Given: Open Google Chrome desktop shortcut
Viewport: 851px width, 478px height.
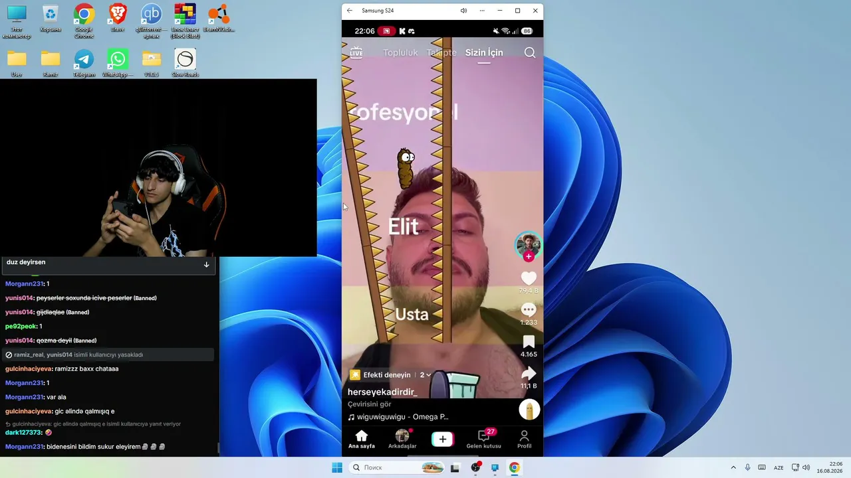Looking at the screenshot, I should [x=84, y=21].
